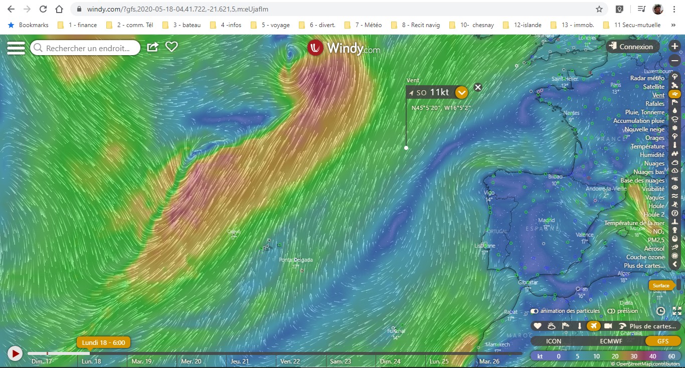Click the Température de la mer icon
This screenshot has width=685, height=368.
click(674, 223)
